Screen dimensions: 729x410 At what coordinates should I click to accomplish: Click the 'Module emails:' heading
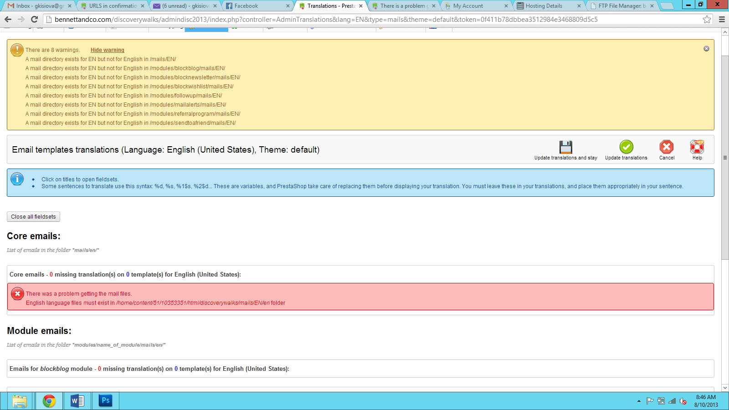pos(39,331)
